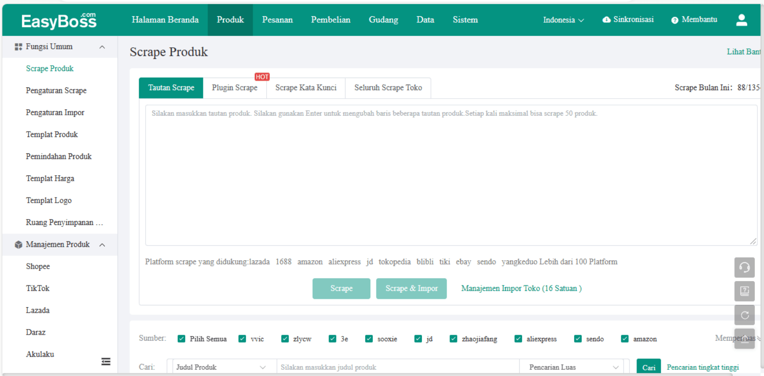Uncheck the zlycw source checkbox

tap(285, 339)
